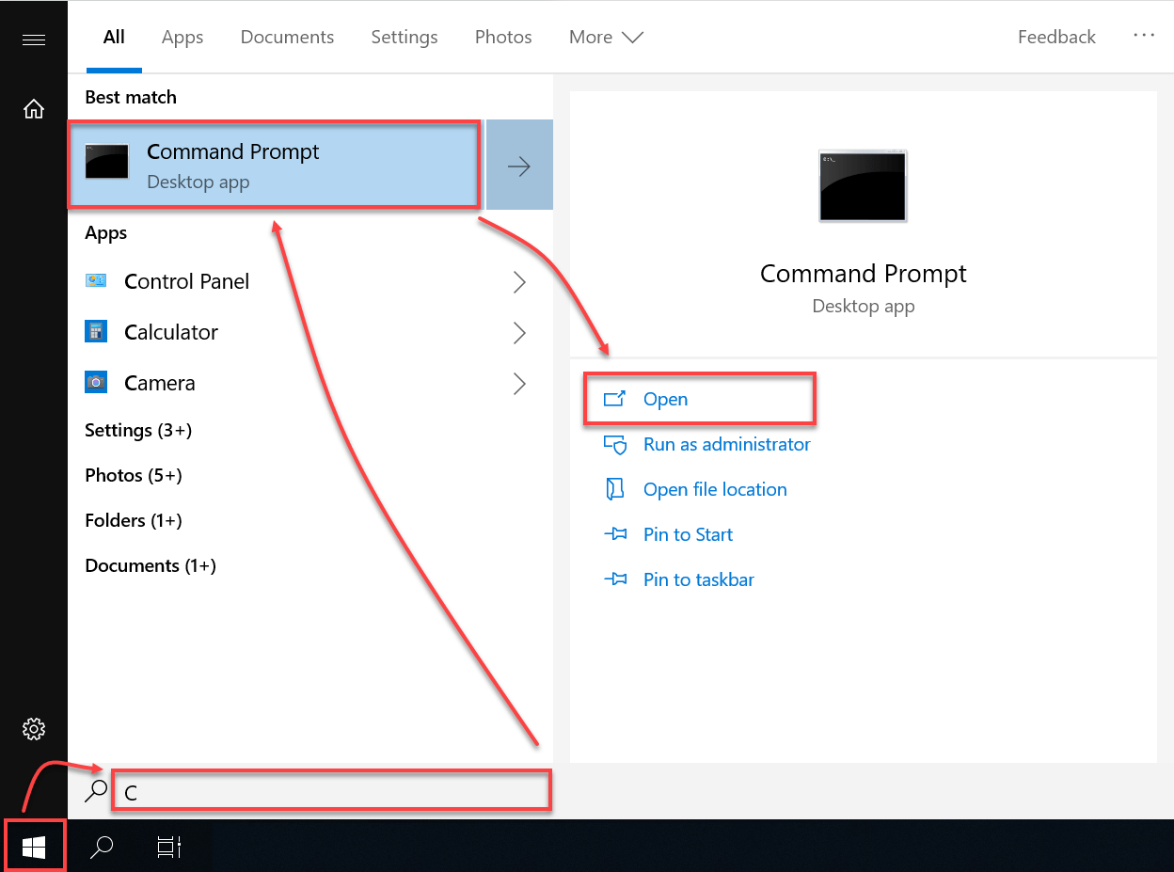
Task: Click the Command Prompt best match icon
Action: (106, 162)
